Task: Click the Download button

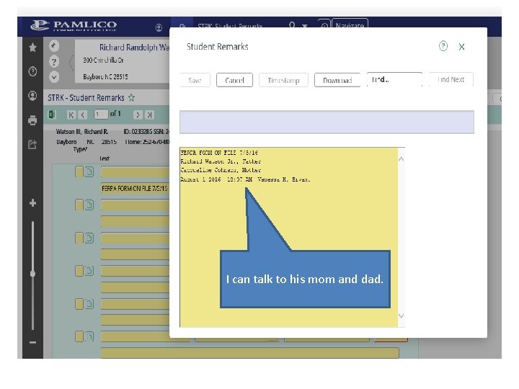Action: point(337,80)
